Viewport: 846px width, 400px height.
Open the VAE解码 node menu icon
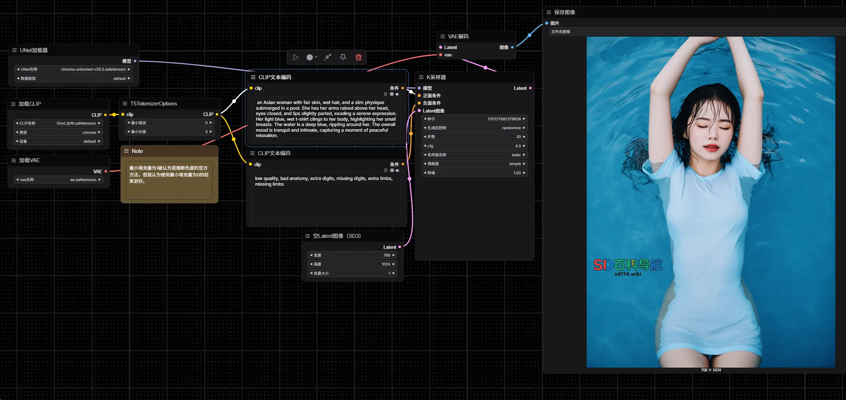[x=443, y=37]
